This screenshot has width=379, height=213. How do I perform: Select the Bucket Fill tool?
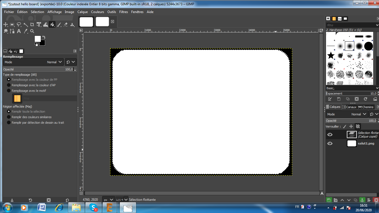(x=52, y=25)
